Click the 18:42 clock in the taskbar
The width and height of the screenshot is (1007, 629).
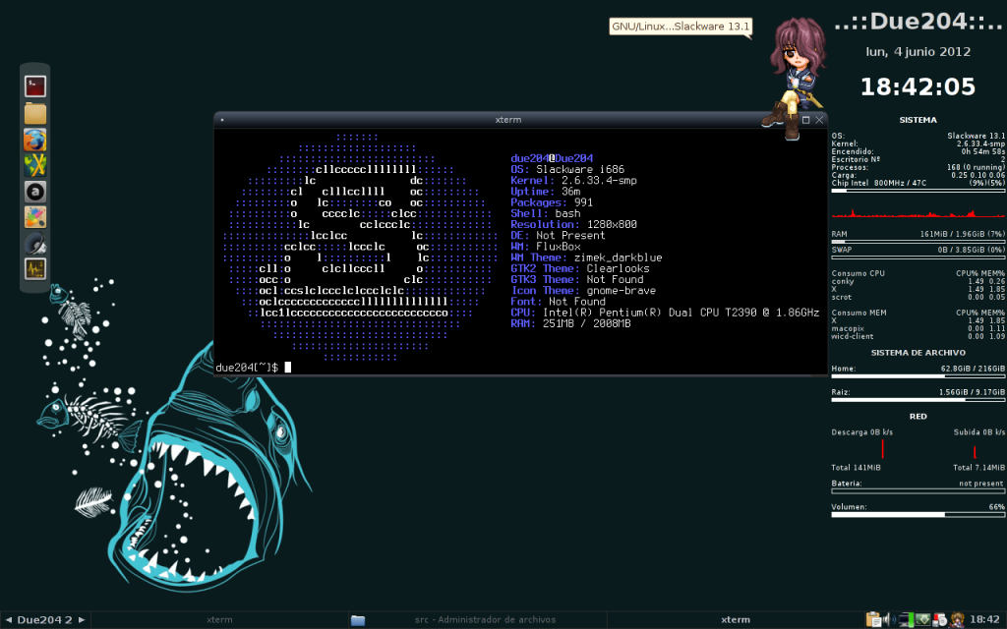pos(984,619)
